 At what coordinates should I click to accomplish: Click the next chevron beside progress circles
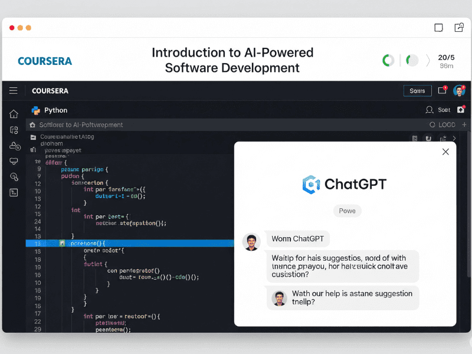point(428,60)
